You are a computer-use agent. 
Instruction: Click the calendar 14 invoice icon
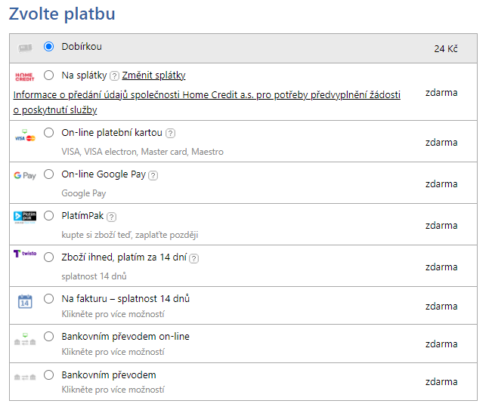coord(25,301)
